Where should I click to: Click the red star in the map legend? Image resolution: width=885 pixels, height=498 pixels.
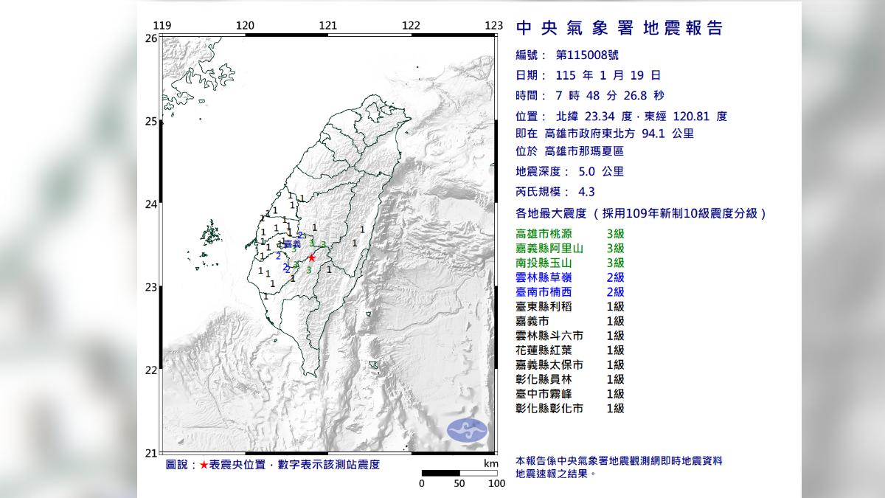pyautogui.click(x=204, y=465)
